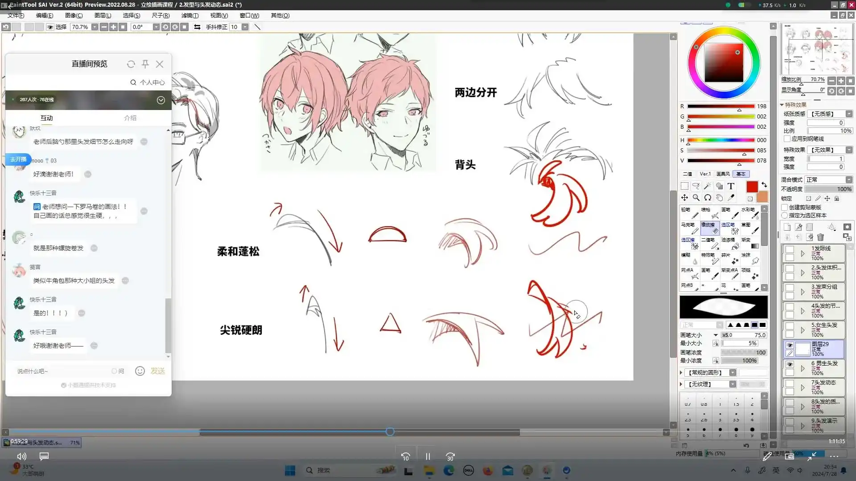Click the 发送 send button
This screenshot has height=481, width=856.
point(158,371)
